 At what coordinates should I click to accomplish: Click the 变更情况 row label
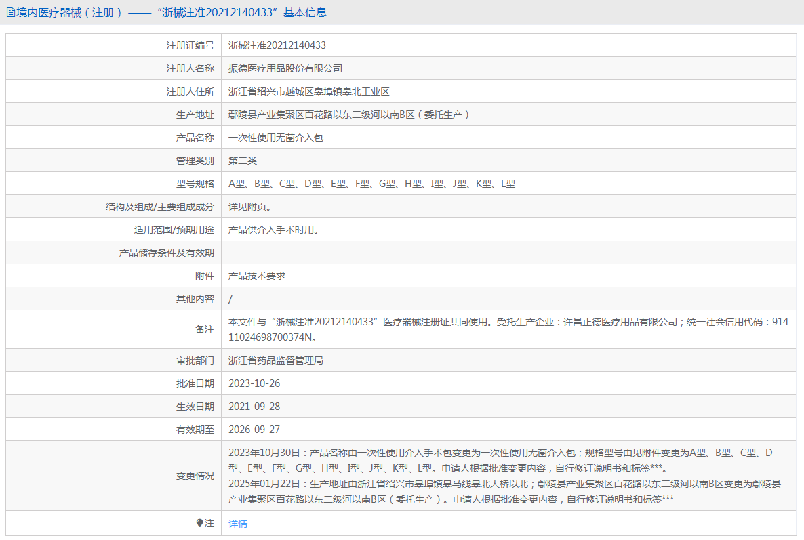tap(195, 476)
